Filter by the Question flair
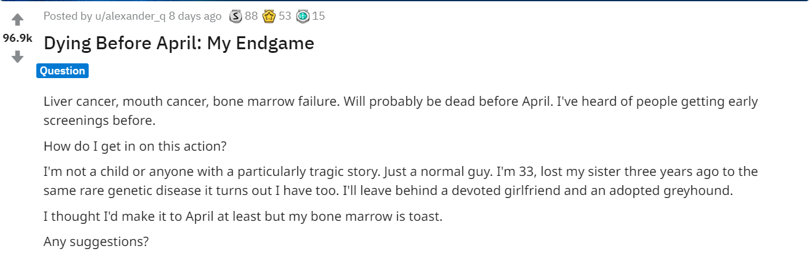The width and height of the screenshot is (809, 262). (x=62, y=71)
